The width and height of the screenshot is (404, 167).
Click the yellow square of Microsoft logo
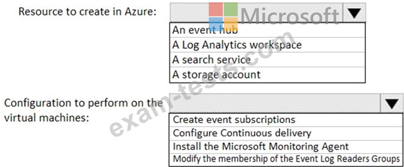pyautogui.click(x=231, y=24)
